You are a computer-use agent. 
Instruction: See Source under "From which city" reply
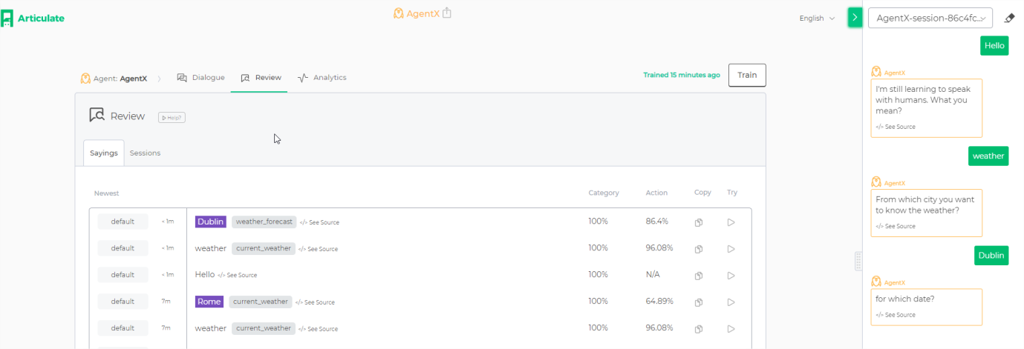click(896, 226)
